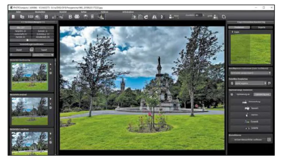Toggle the favorite star on the second preset

[51, 99]
